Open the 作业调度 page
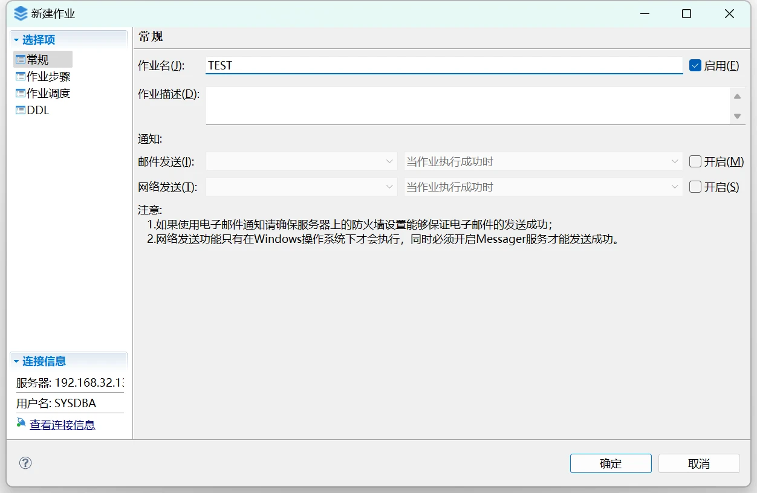Screen dimensions: 757x493 [48, 94]
